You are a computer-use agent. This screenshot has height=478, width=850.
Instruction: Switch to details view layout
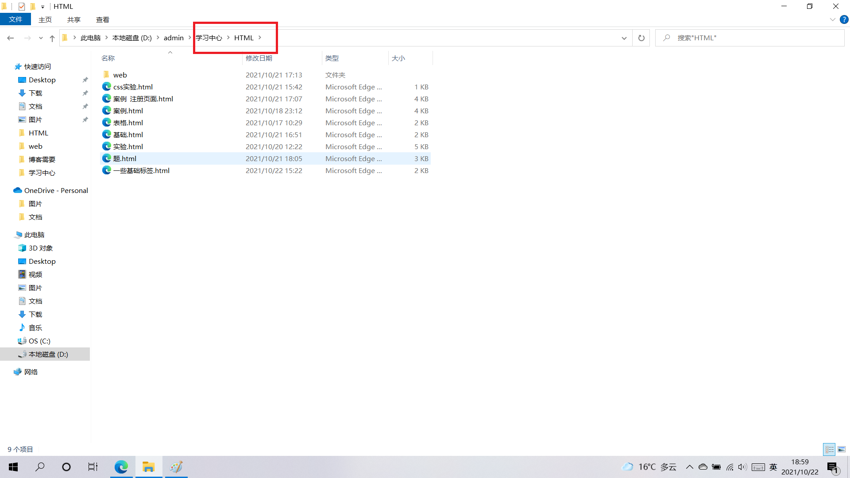(x=829, y=449)
